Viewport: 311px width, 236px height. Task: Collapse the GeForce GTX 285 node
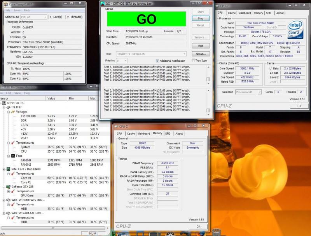tap(4, 187)
